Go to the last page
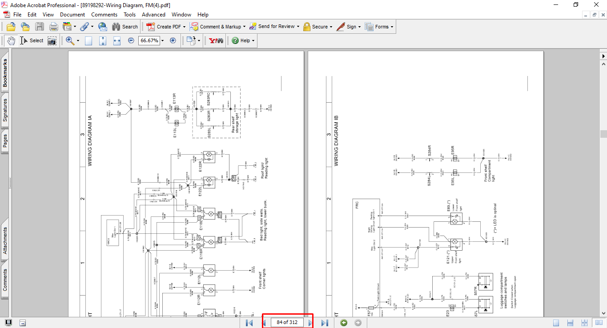This screenshot has height=328, width=607. 325,323
